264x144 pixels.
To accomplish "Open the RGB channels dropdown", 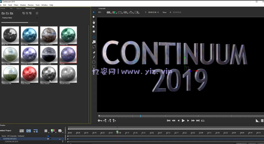I will click(x=114, y=13).
